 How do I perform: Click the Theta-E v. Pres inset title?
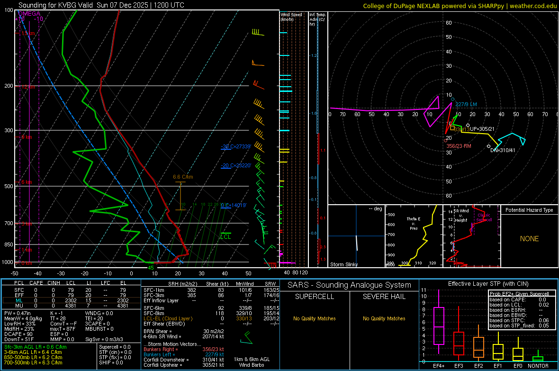tap(414, 223)
